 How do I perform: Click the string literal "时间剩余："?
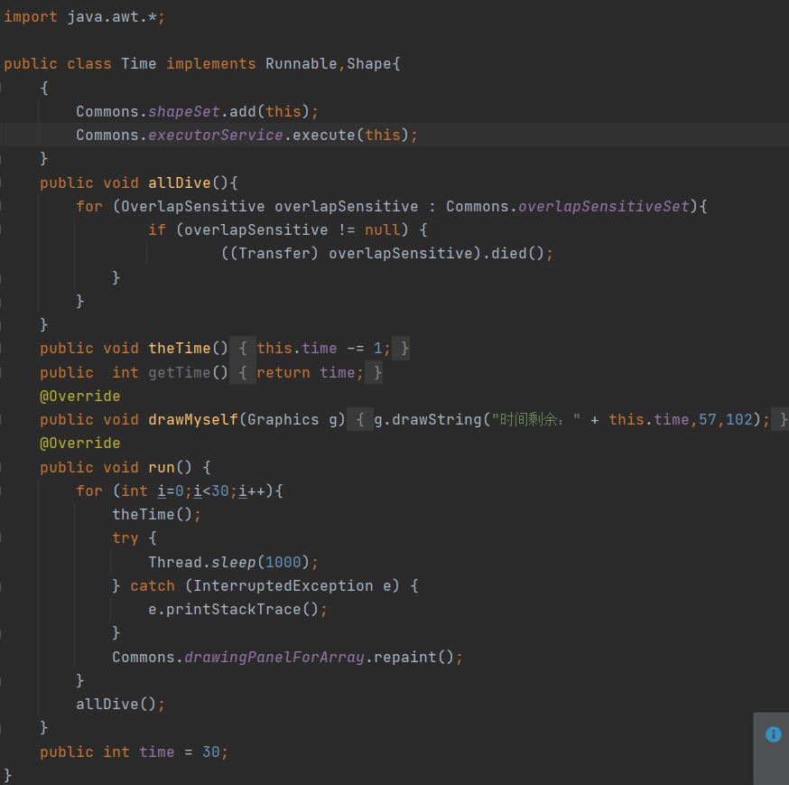click(535, 420)
